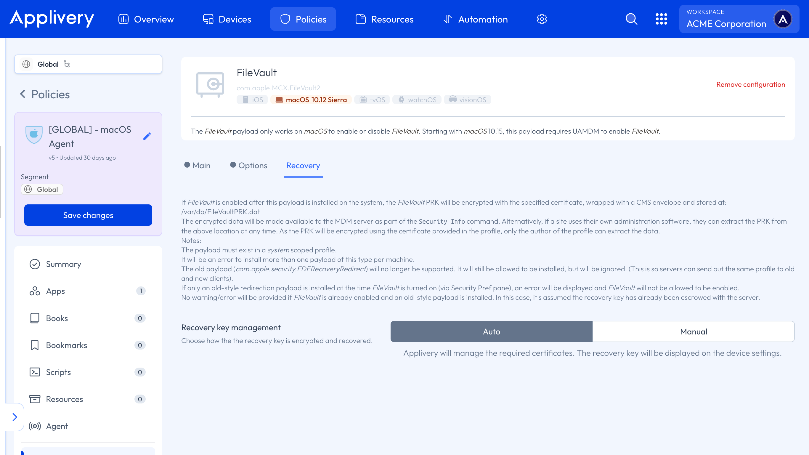Open the Resources top menu

click(x=384, y=19)
